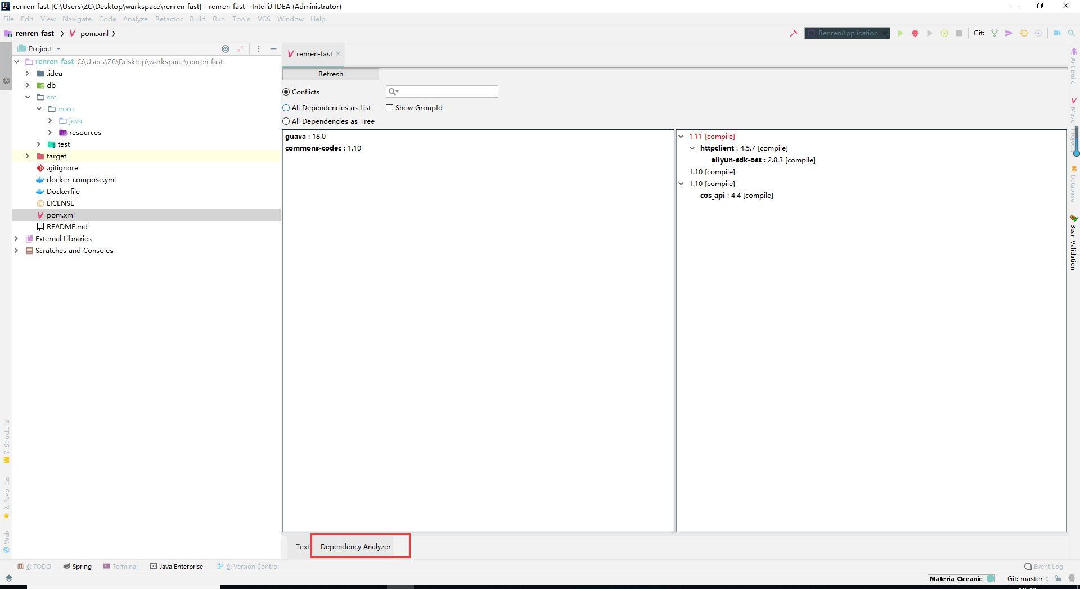1080x589 pixels.
Task: Click the Search Everywhere magnifier icon
Action: click(x=1072, y=33)
